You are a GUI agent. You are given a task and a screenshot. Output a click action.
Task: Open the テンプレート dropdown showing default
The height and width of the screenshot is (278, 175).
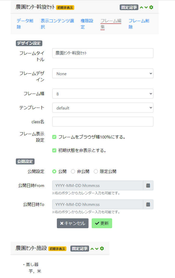[x=103, y=108]
